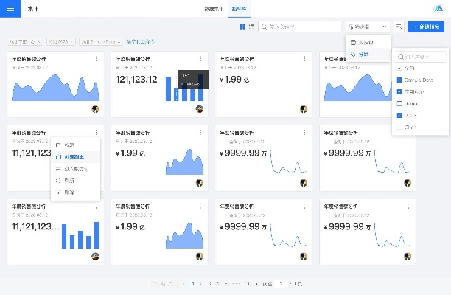Click the avatar on the first card in the top row
The height and width of the screenshot is (295, 451).
coord(95,109)
